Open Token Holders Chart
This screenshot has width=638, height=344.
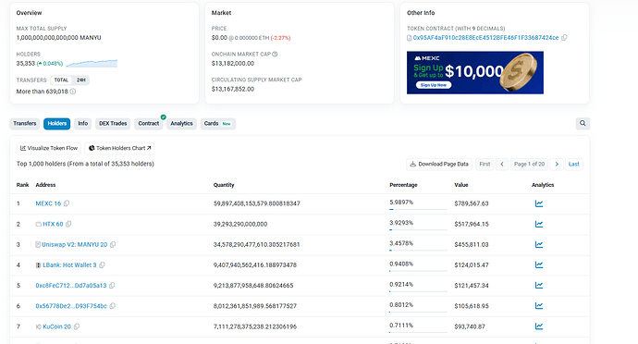point(119,148)
